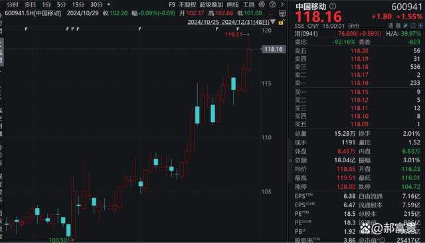Open the help question mark icon
The height and width of the screenshot is (243, 425).
pyautogui.click(x=273, y=5)
